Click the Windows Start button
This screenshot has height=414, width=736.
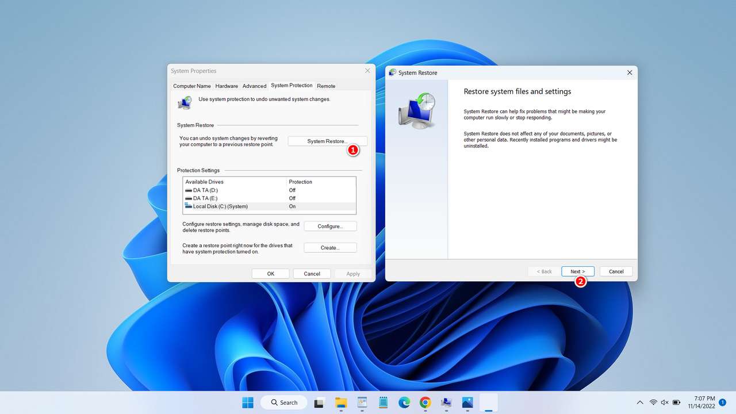coord(247,402)
